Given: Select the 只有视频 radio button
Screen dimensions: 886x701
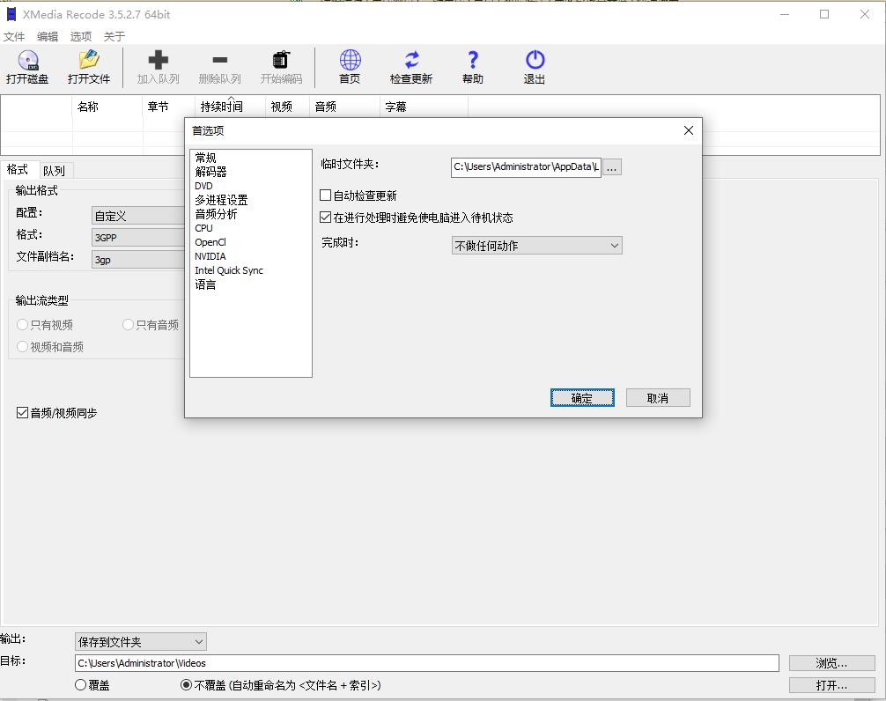Looking at the screenshot, I should tap(22, 324).
